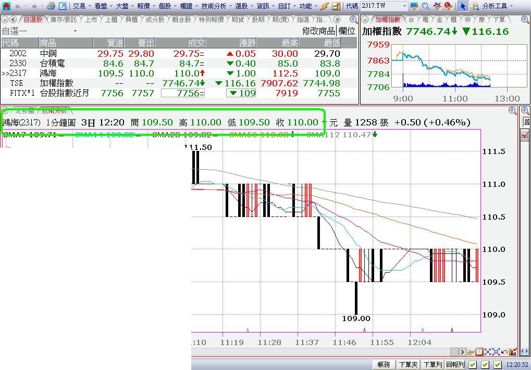The image size is (531, 370).
Task: Click the printer icon
Action: coord(51,6)
